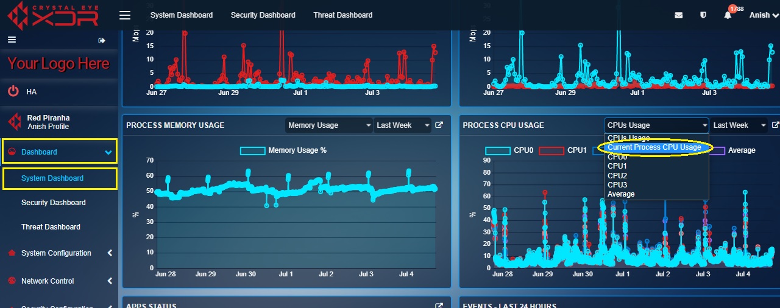This screenshot has width=780, height=308.
Task: Click the Your Logo Here banner
Action: [x=58, y=64]
